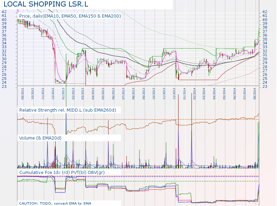Select the 12/2013 date axis marker

[174, 94]
